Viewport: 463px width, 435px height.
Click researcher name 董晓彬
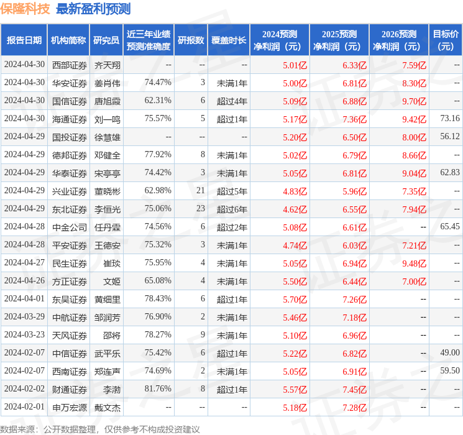pyautogui.click(x=107, y=191)
